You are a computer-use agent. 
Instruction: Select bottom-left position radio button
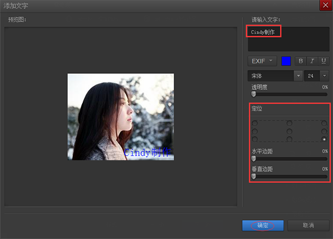coord(255,139)
